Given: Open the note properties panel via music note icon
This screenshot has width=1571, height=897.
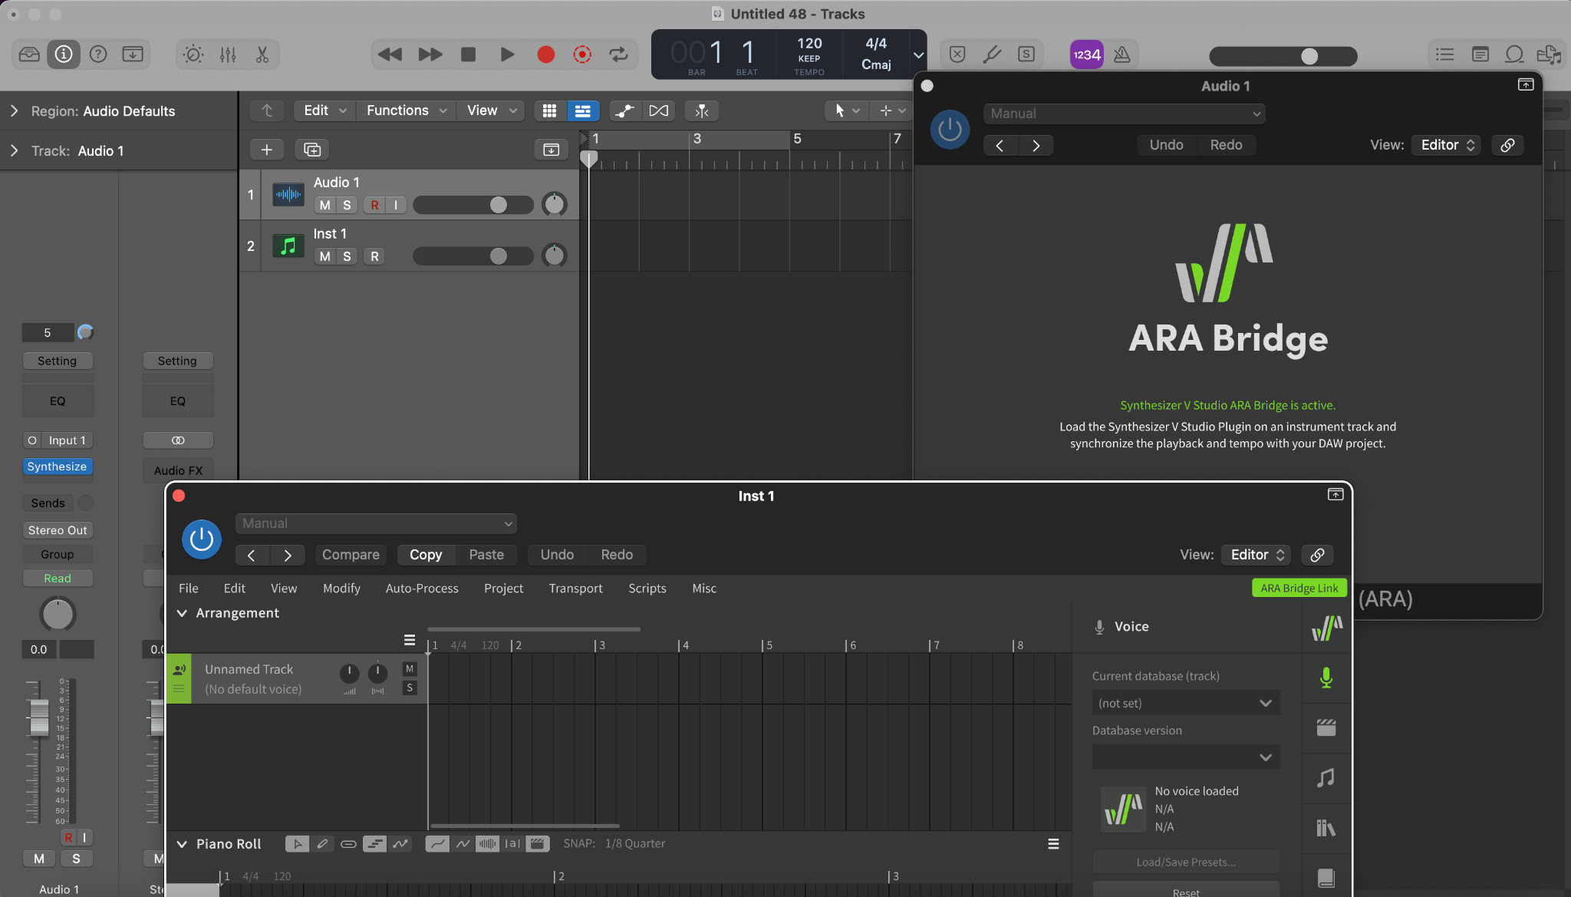Looking at the screenshot, I should coord(1326,779).
